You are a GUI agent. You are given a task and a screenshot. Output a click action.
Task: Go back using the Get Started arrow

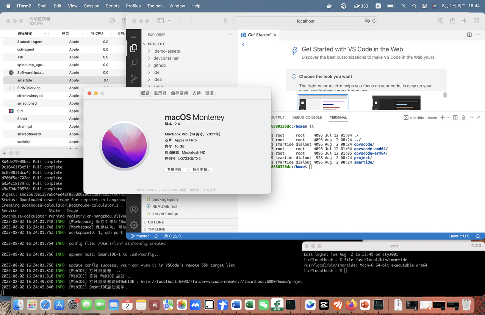tap(243, 44)
